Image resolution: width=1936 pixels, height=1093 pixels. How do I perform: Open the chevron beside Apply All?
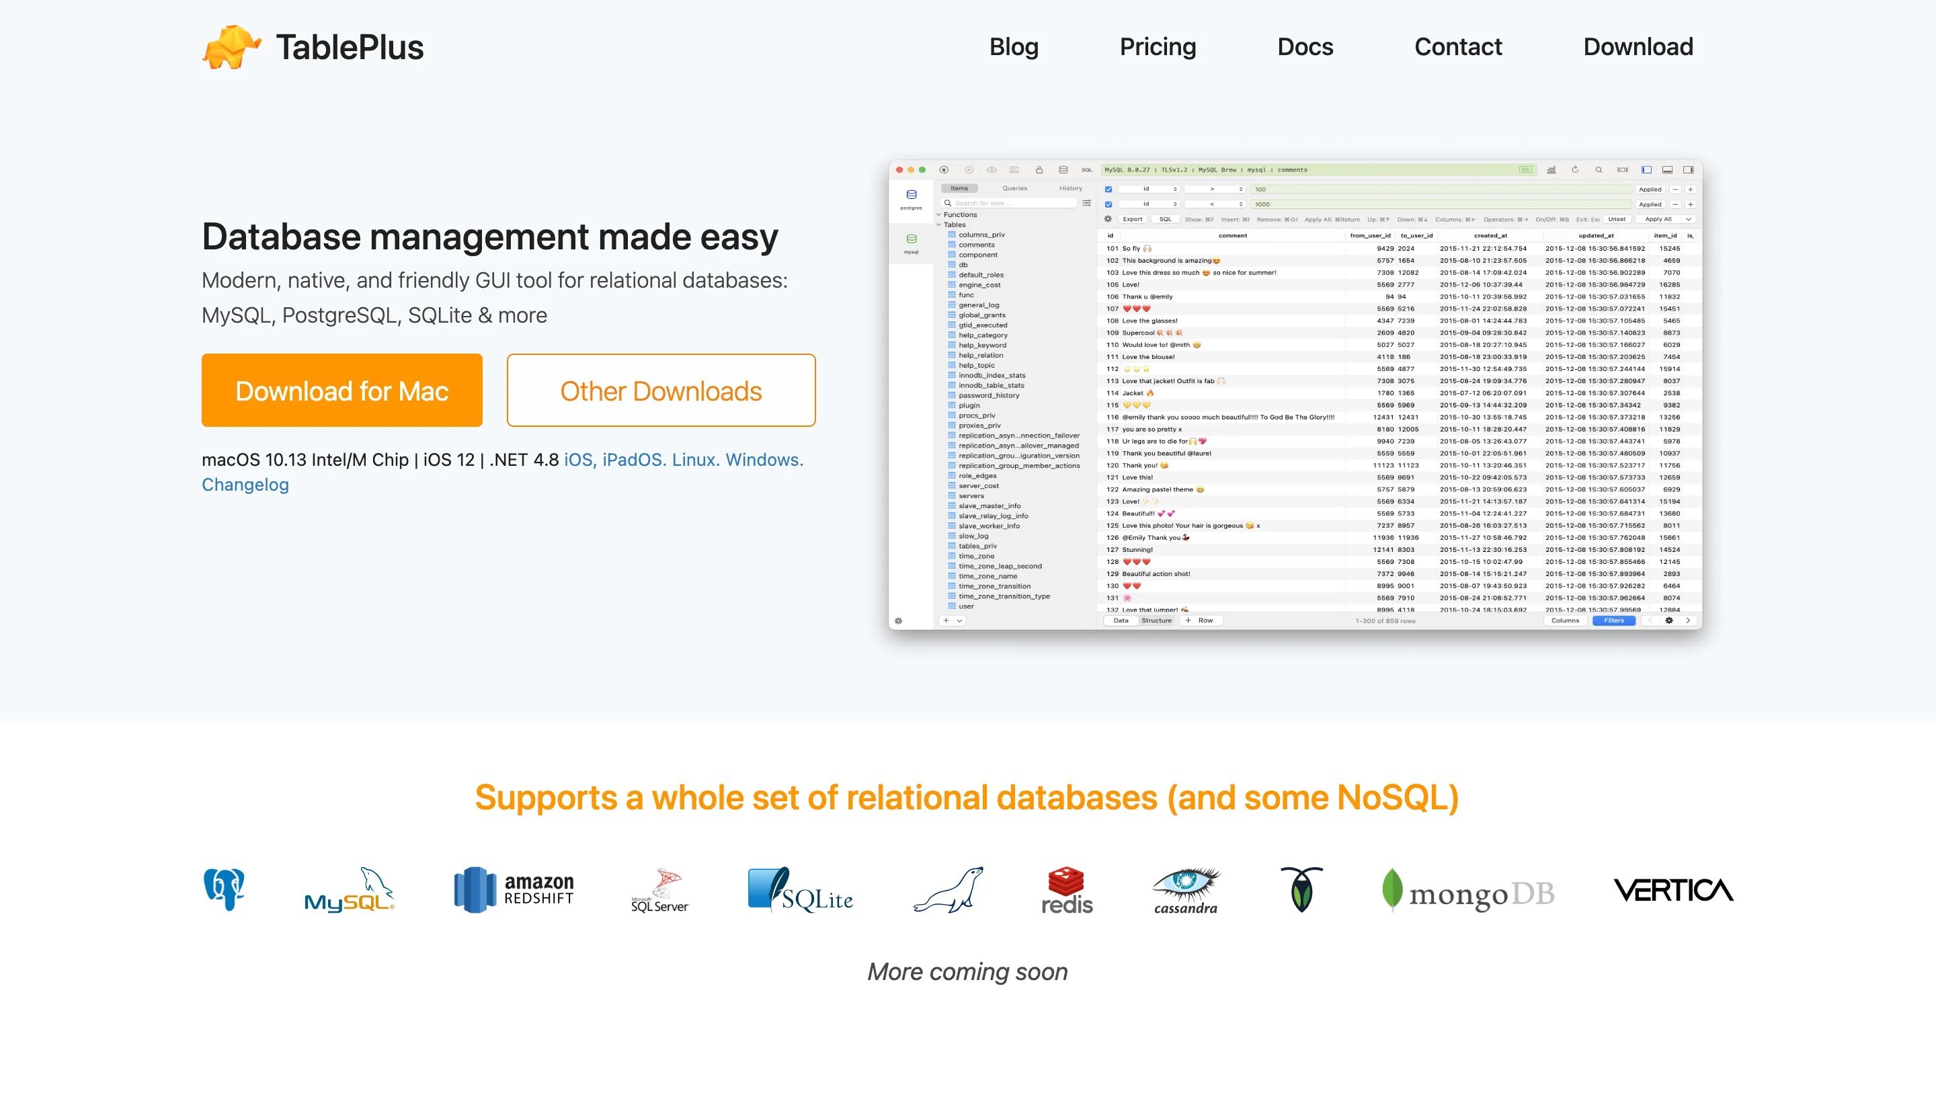pyautogui.click(x=1689, y=220)
